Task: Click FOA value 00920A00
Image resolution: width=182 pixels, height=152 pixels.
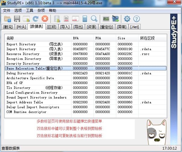Action: pos(102,102)
